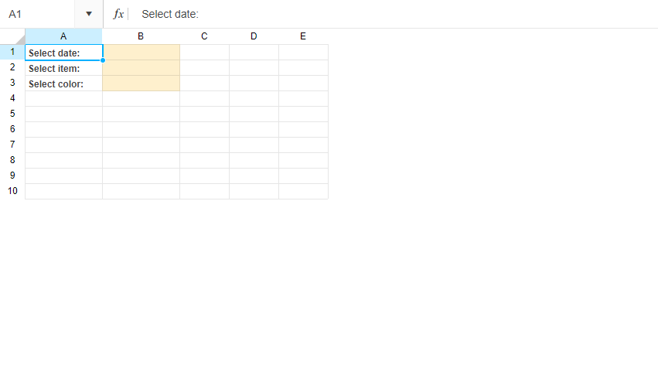This screenshot has width=658, height=375.
Task: Click the Select color: label cell
Action: (x=63, y=84)
